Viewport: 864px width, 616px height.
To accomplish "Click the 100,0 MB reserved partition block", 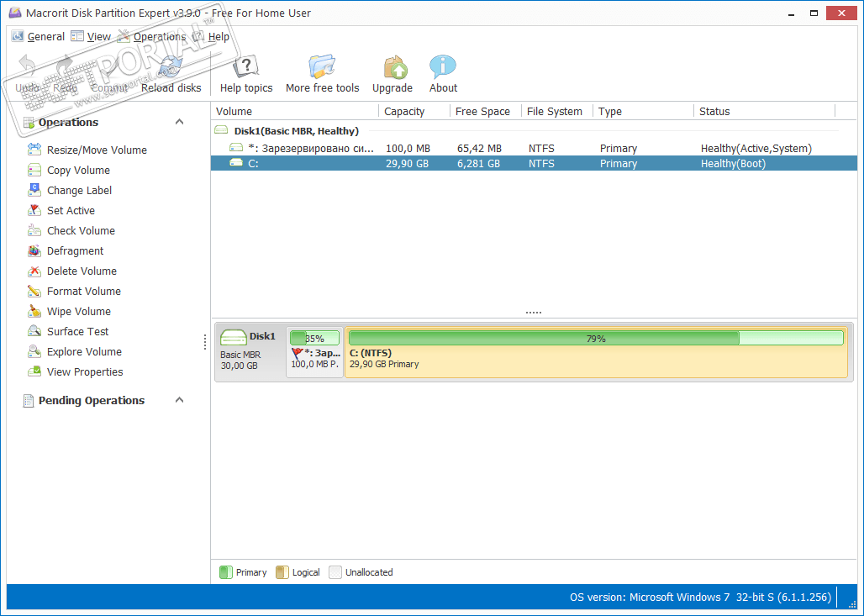I will [x=314, y=353].
